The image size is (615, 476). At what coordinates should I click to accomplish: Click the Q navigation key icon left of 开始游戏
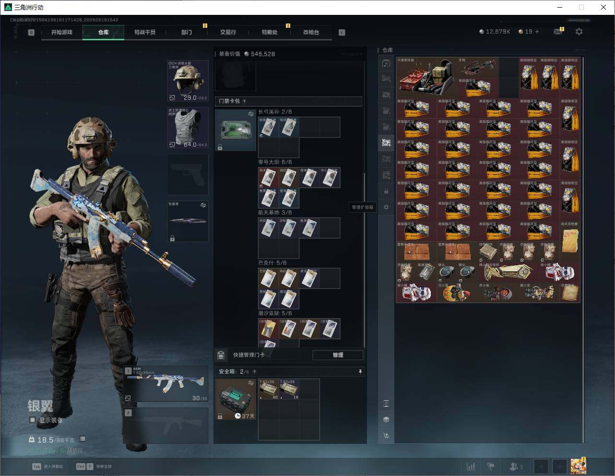[x=31, y=33]
